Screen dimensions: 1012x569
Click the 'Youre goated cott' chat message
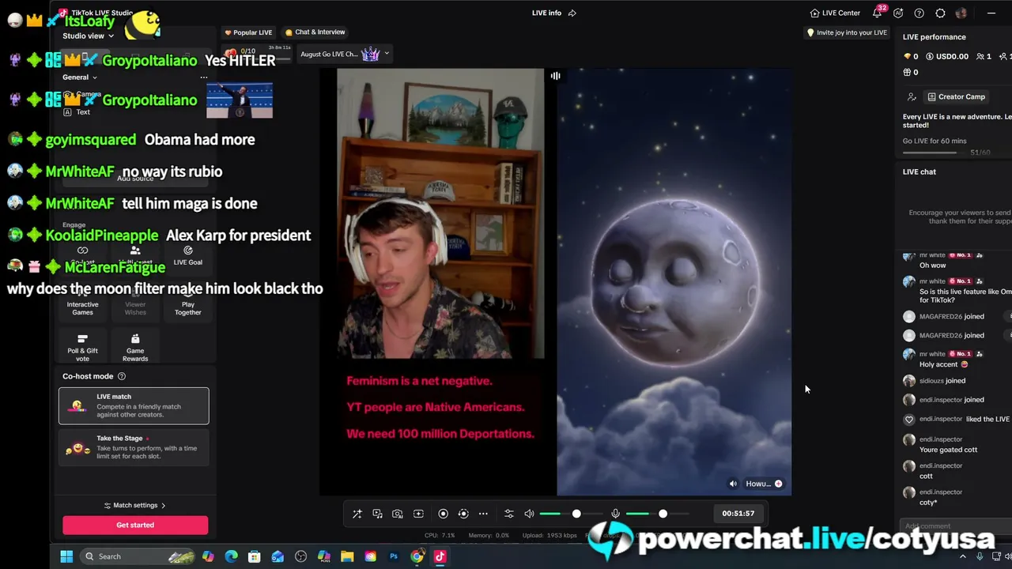pos(948,450)
